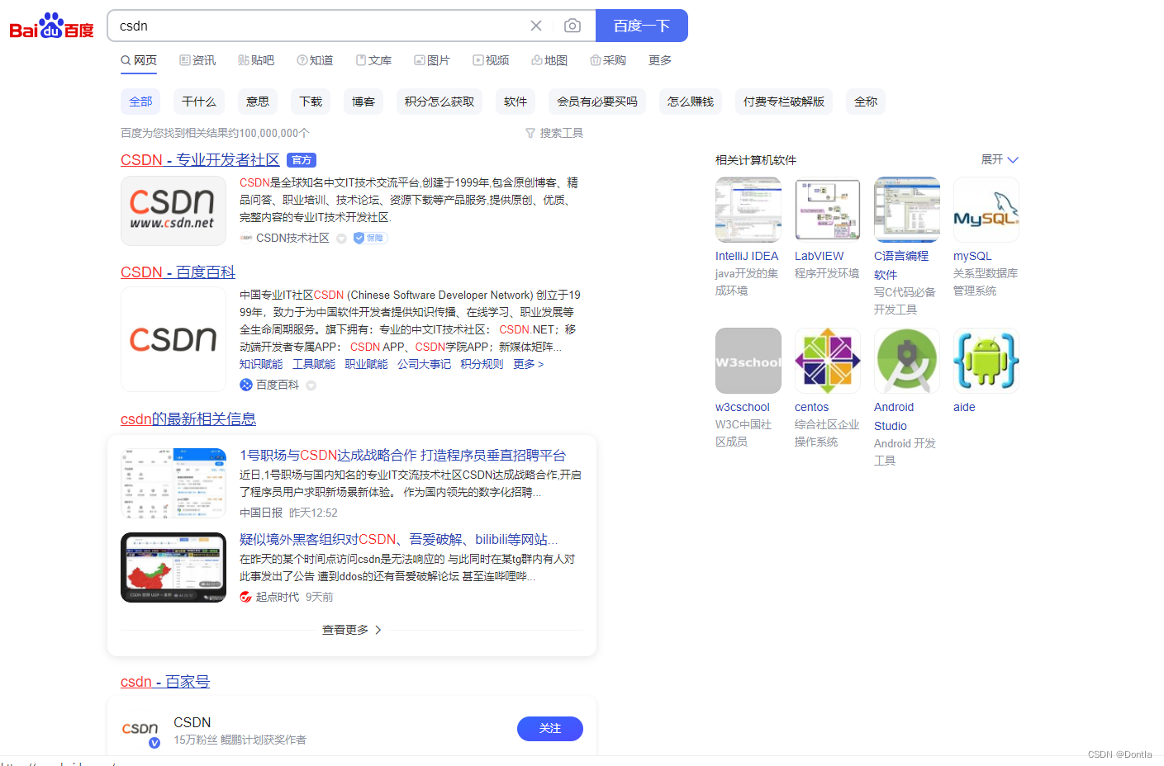
Task: Open the csdn - 百家号 result
Action: coord(165,682)
